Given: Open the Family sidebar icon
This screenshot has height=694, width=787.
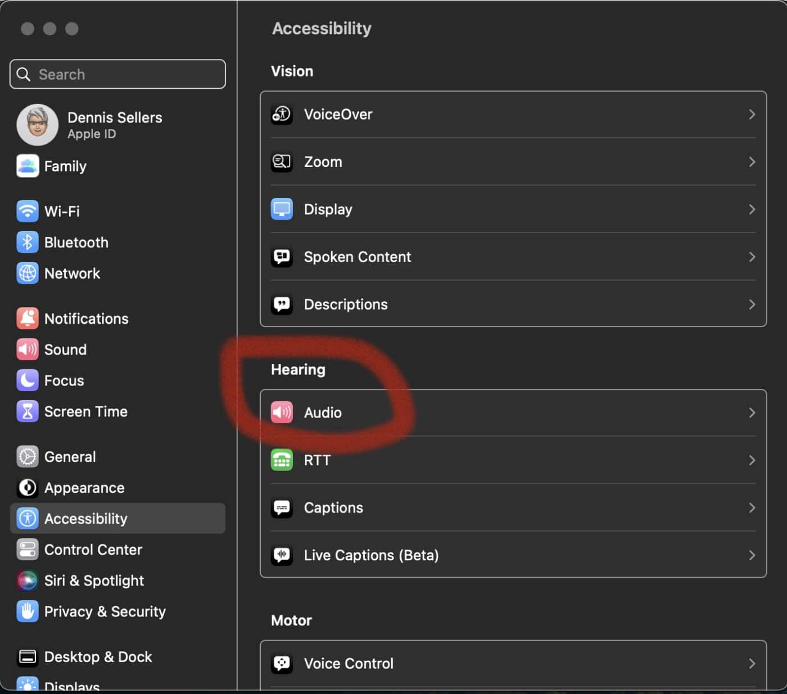Looking at the screenshot, I should coord(28,166).
